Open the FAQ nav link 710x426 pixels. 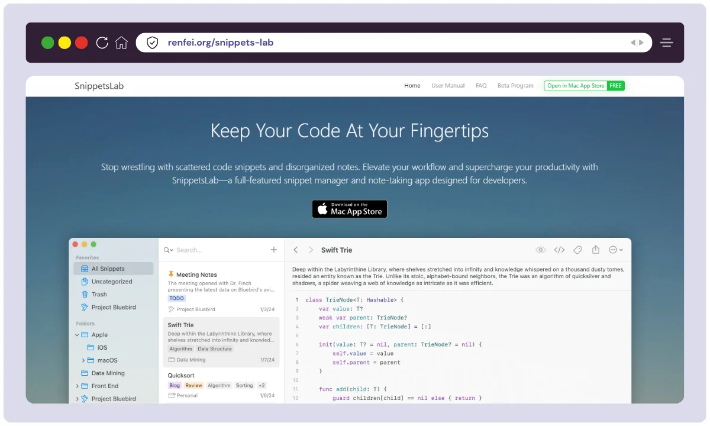click(481, 86)
